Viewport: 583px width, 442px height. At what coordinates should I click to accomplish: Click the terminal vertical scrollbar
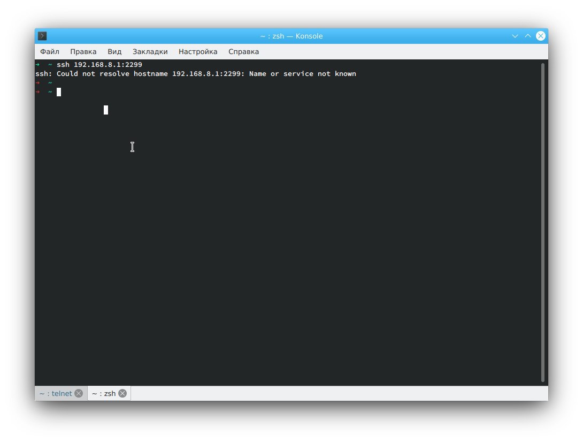point(543,223)
